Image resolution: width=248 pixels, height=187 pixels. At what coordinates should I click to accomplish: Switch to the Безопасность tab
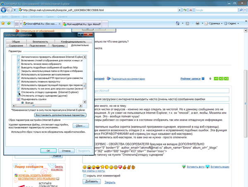point(41,42)
